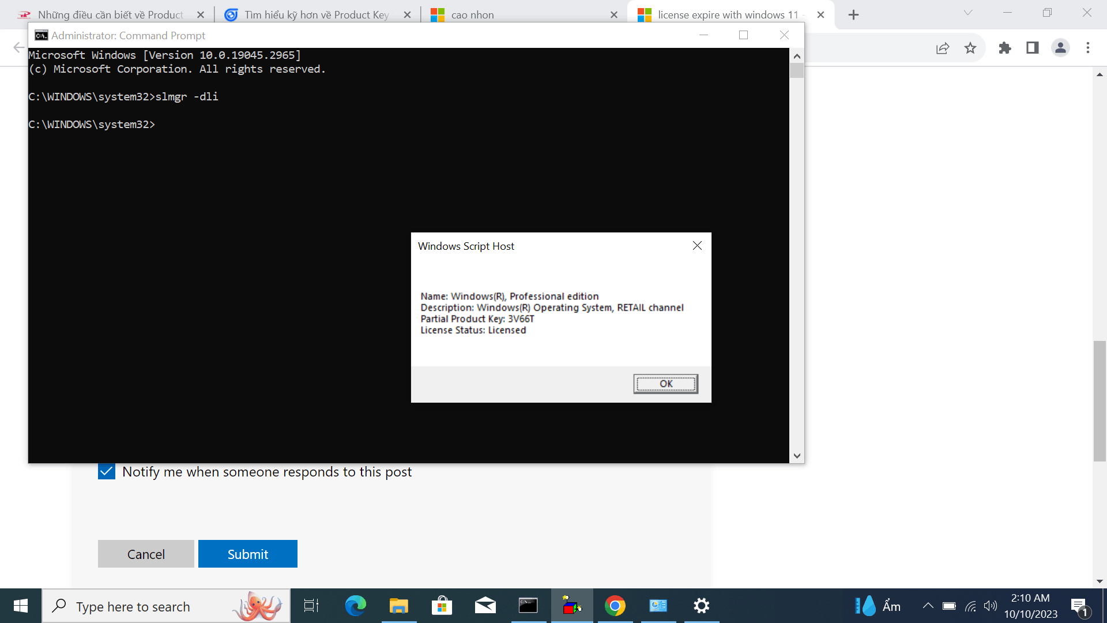Screen dimensions: 1107x623
Task: Select the 'license expire with windows 11' tab
Action: point(728,15)
